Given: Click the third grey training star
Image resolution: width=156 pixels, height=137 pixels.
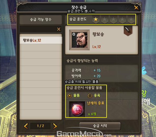Looking at the screenshot, I should pos(113,19).
